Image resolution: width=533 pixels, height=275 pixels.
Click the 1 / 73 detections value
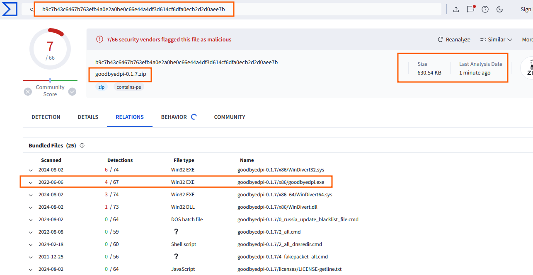(x=112, y=207)
